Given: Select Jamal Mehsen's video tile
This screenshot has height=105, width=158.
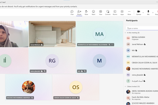Looking at the screenshot, I should click(x=52, y=34).
